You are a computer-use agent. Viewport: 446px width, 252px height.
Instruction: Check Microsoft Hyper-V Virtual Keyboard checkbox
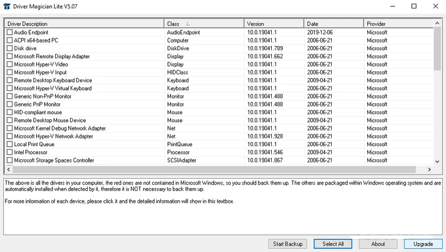click(x=9, y=88)
